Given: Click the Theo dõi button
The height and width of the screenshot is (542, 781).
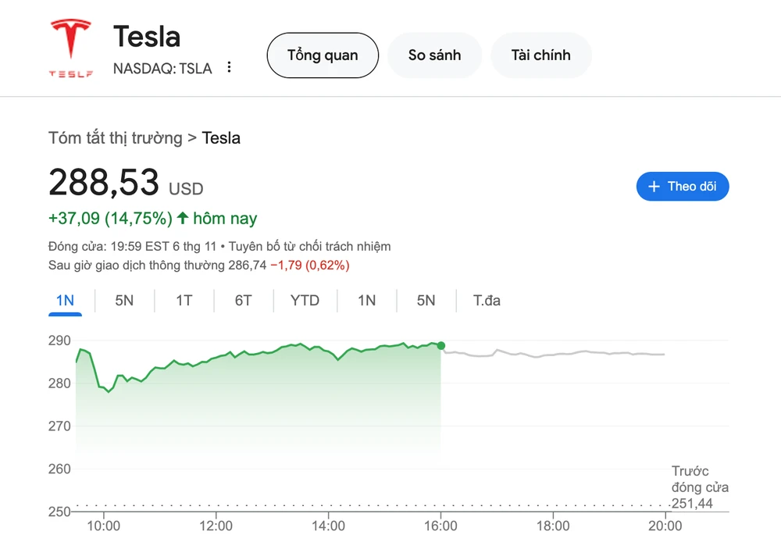Looking at the screenshot, I should (683, 187).
